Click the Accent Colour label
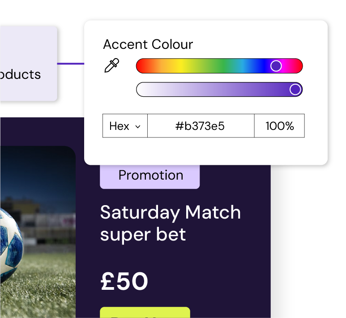 [148, 44]
